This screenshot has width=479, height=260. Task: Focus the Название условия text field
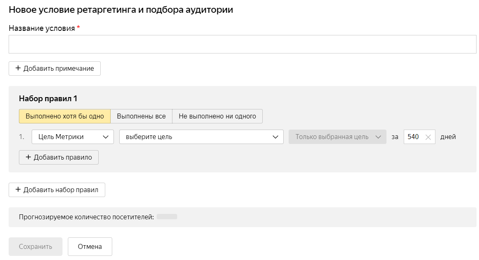242,44
